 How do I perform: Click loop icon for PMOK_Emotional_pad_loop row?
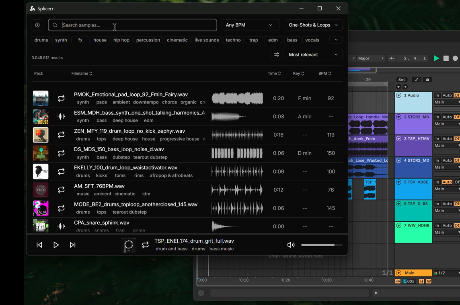point(61,98)
